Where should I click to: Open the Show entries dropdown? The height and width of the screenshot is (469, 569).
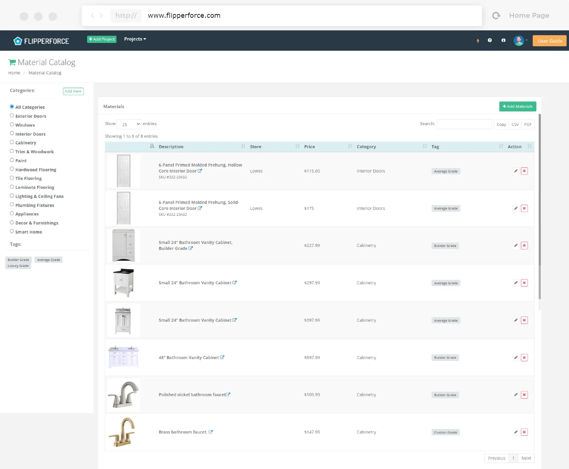[129, 124]
